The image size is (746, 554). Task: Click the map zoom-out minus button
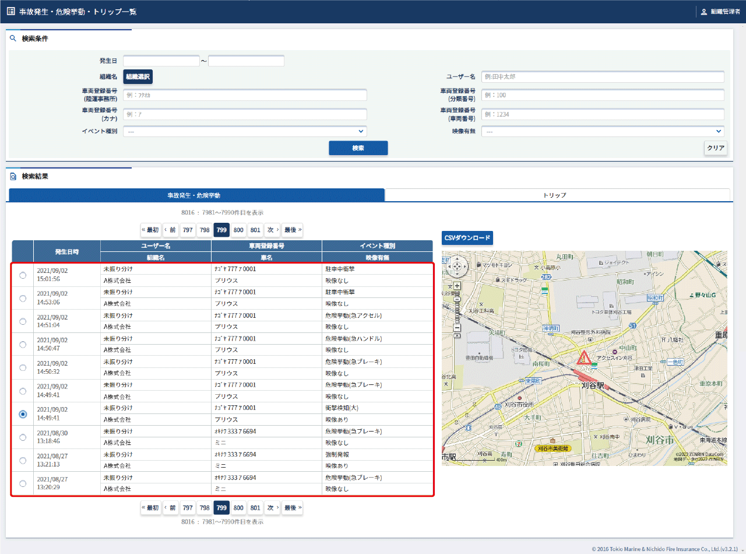tap(458, 328)
